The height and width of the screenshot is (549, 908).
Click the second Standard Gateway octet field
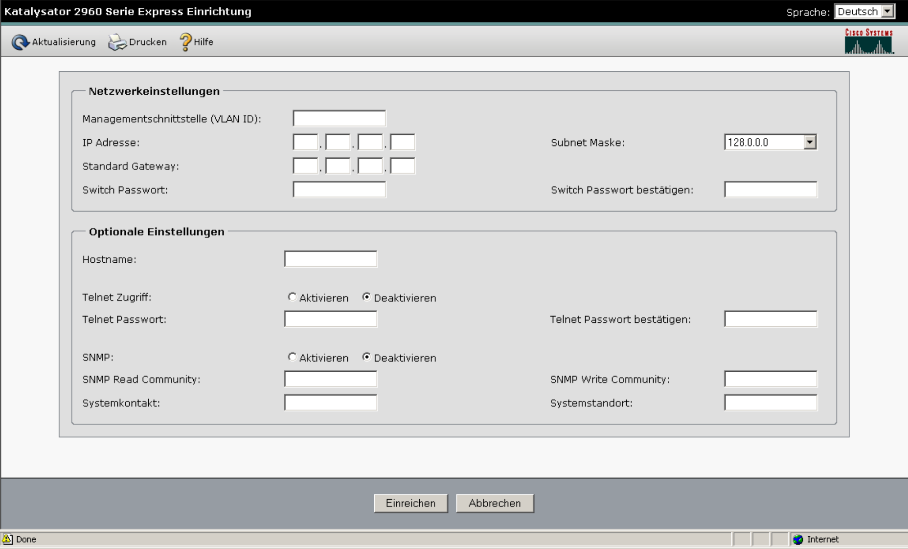point(338,166)
